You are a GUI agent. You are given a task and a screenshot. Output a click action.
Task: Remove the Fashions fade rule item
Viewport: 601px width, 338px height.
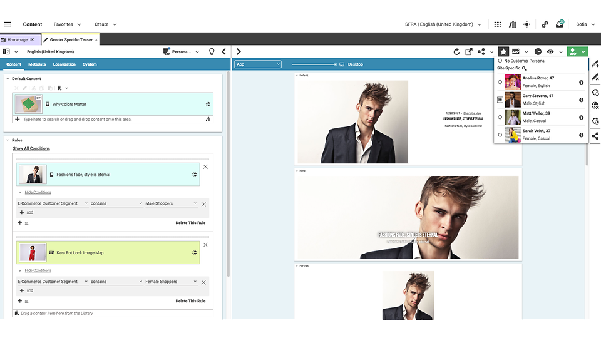(x=205, y=166)
